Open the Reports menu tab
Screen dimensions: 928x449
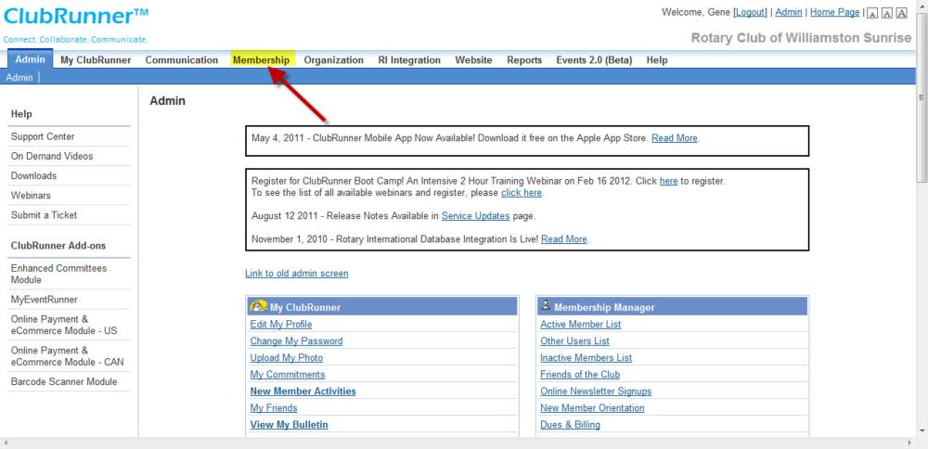[524, 59]
